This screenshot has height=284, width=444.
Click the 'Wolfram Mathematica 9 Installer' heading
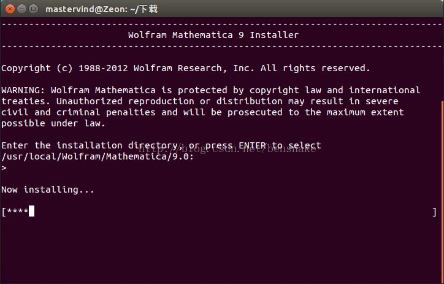coord(213,35)
